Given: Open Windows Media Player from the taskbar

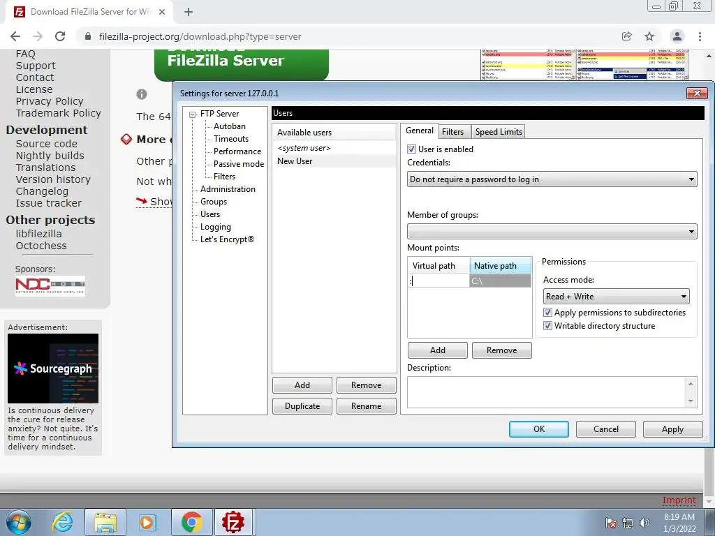Looking at the screenshot, I should 147,522.
